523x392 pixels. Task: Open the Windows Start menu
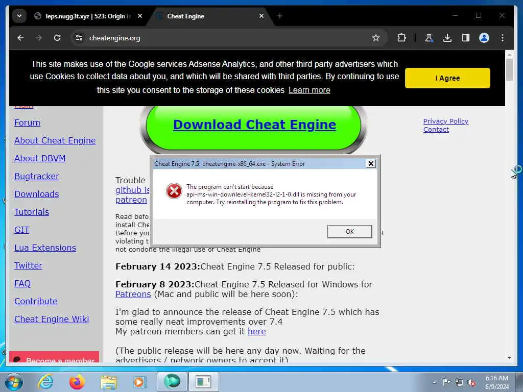click(13, 382)
